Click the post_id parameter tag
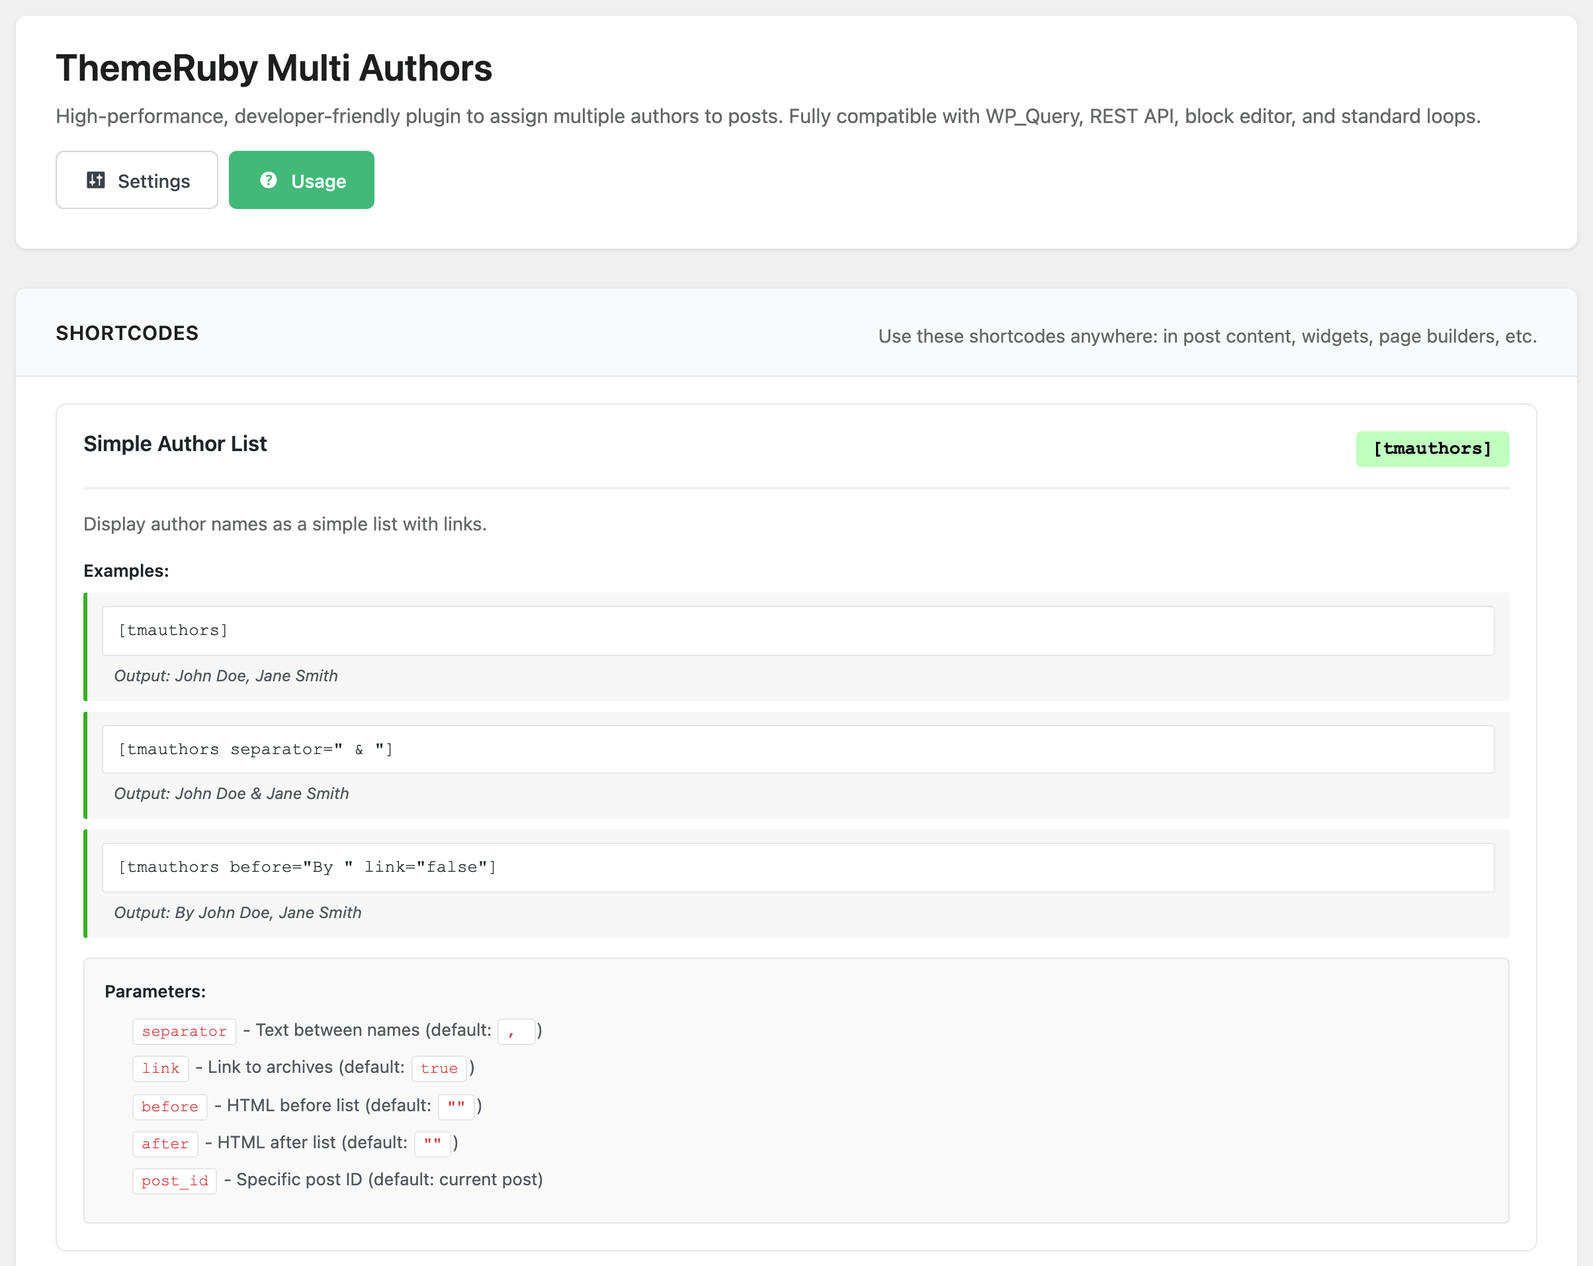1593x1266 pixels. [175, 1180]
